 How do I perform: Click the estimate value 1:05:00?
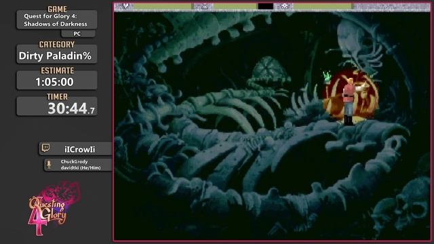click(54, 82)
